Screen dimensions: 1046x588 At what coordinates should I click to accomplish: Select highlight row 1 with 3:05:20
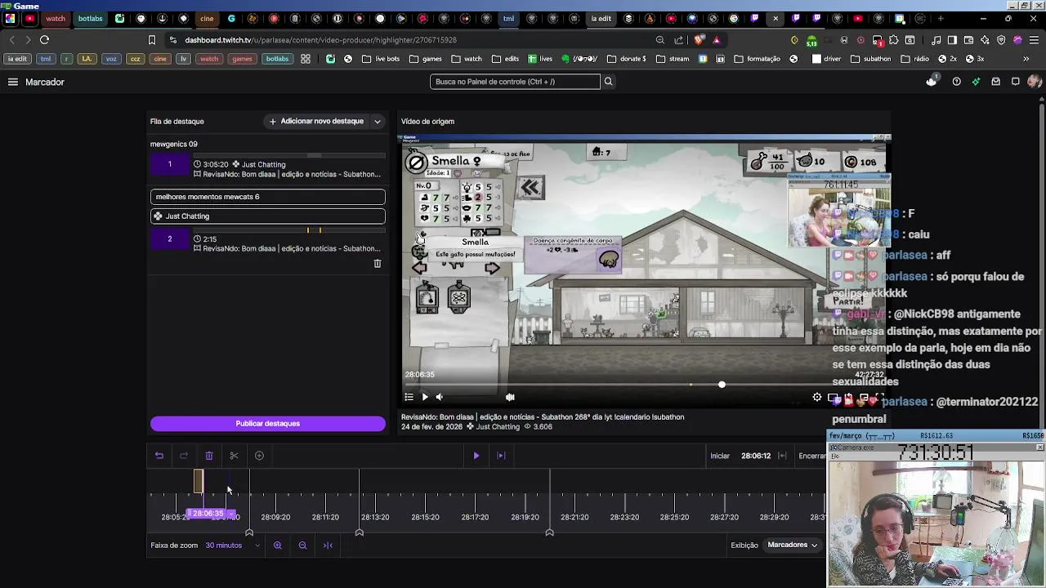click(267, 168)
